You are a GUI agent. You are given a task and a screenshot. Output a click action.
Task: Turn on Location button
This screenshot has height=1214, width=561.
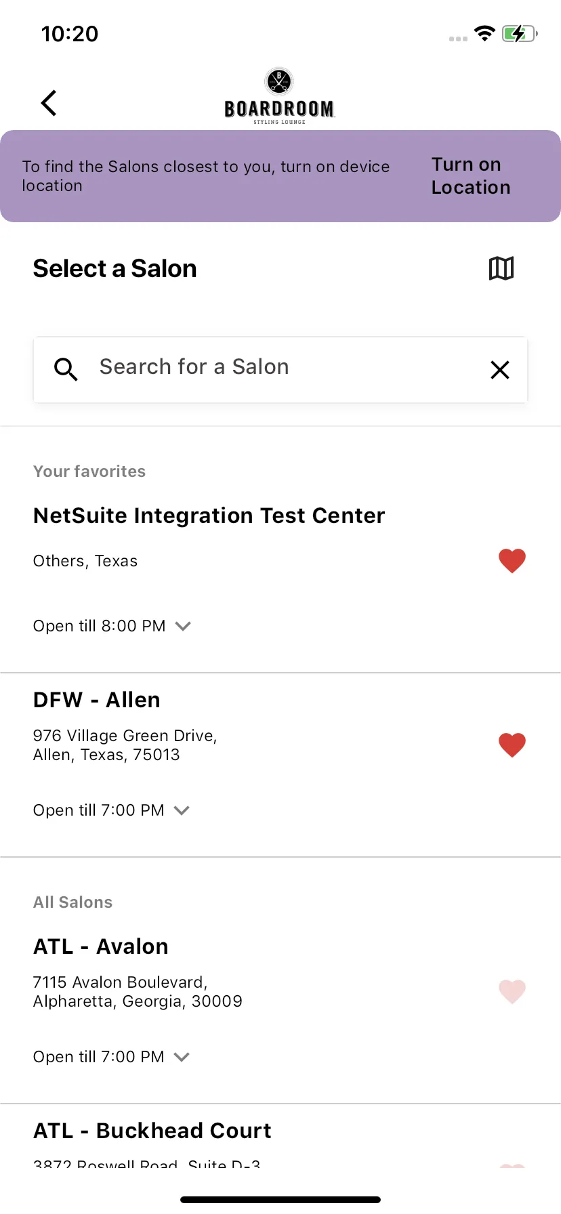471,176
